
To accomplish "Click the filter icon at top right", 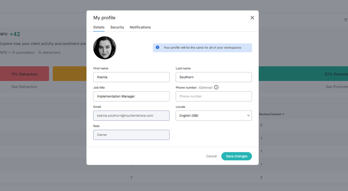I will [345, 20].
